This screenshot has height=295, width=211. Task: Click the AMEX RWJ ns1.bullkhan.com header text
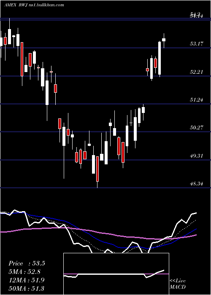[34, 5]
